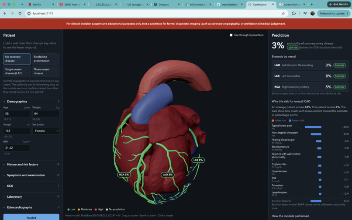Load the Three-vessel disease case
Image resolution: width=352 pixels, height=220 pixels.
(x=45, y=72)
